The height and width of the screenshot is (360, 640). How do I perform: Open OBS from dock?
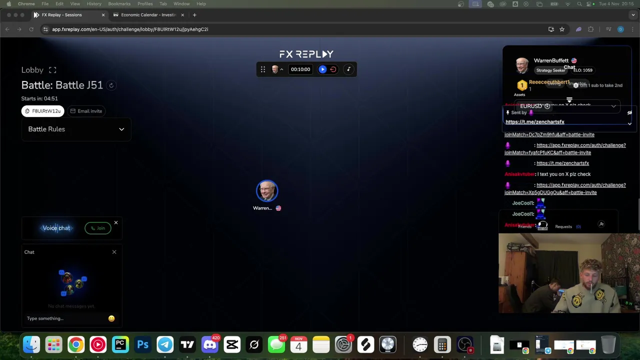pos(465,344)
